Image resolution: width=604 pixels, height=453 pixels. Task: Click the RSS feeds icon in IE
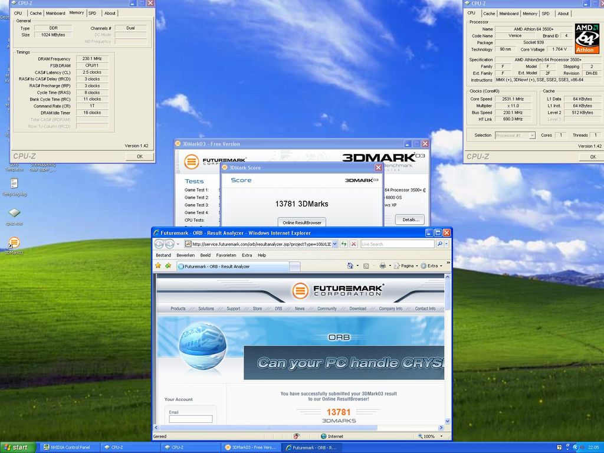pos(366,266)
